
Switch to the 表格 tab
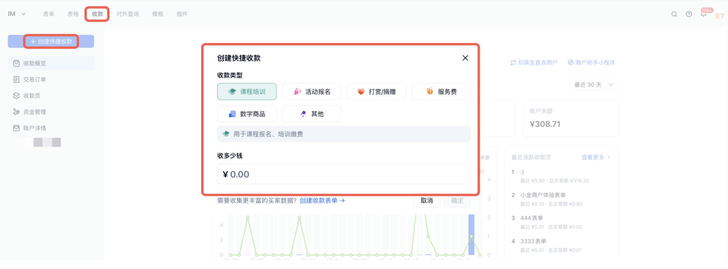[x=73, y=14]
